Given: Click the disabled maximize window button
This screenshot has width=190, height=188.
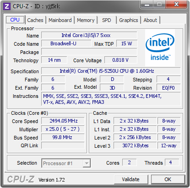Looking at the screenshot, I should 159,5.
